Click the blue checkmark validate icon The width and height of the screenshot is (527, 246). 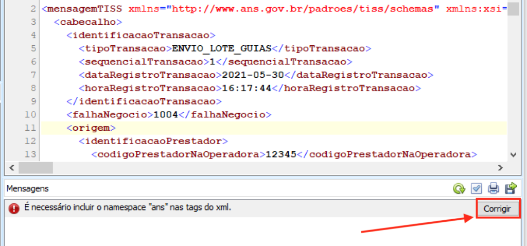[476, 189]
